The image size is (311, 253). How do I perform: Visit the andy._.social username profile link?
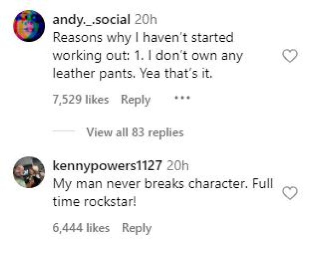(x=91, y=20)
